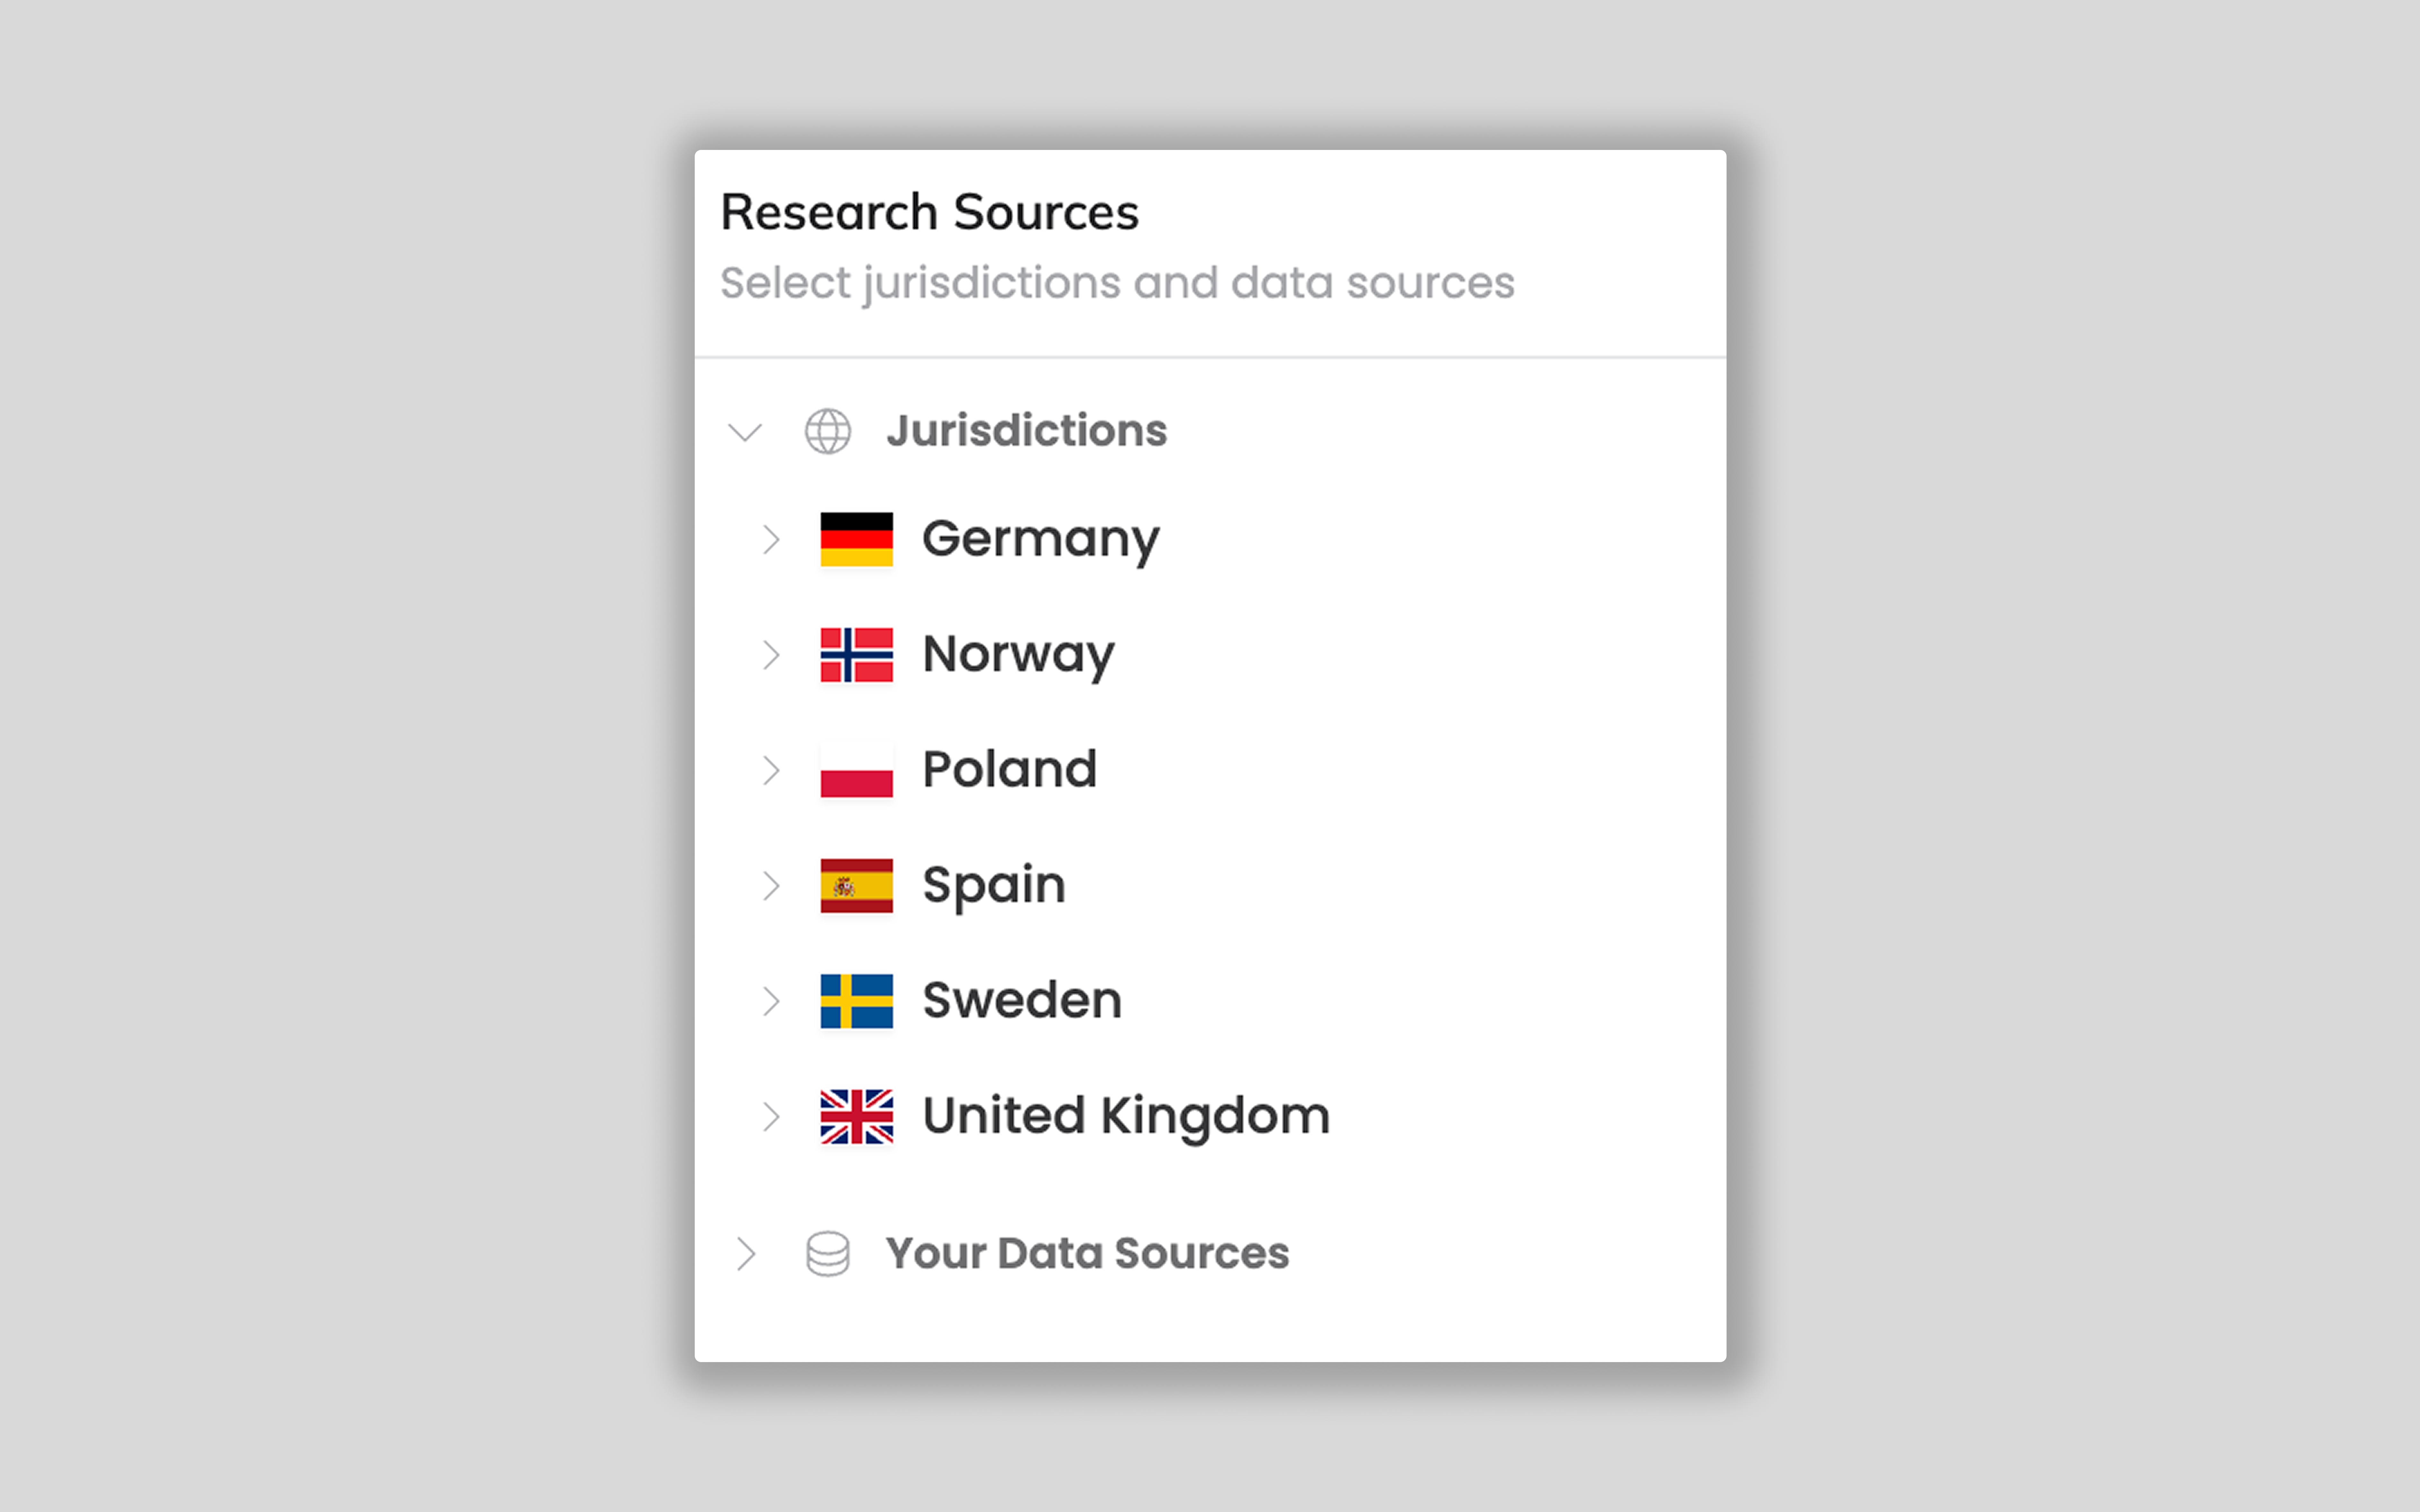Click the globe icon beside Jurisdictions

pos(828,431)
